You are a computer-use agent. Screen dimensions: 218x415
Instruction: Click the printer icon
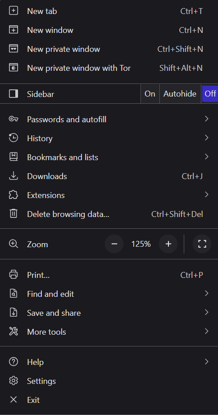(x=13, y=274)
